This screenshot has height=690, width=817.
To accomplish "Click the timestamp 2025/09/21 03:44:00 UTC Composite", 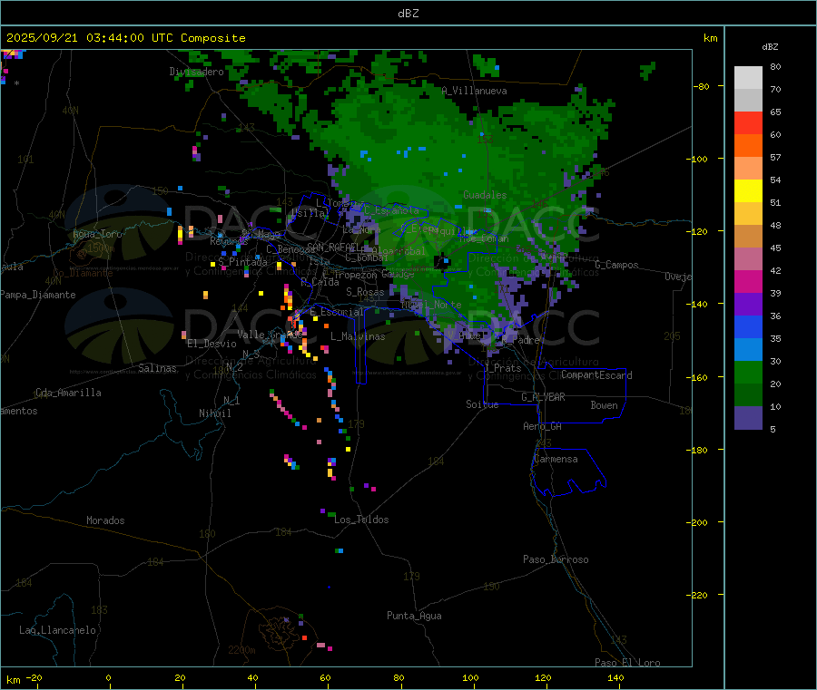I will [125, 38].
